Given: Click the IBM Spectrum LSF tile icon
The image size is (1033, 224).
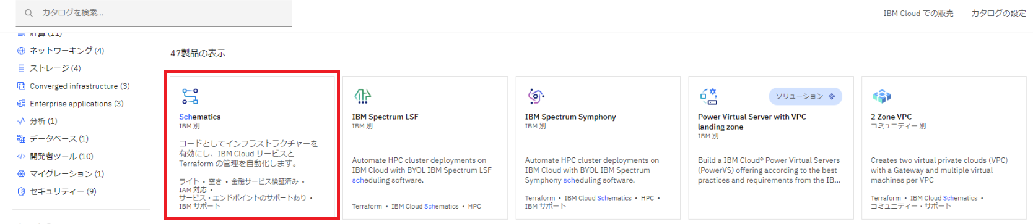Looking at the screenshot, I should point(362,96).
